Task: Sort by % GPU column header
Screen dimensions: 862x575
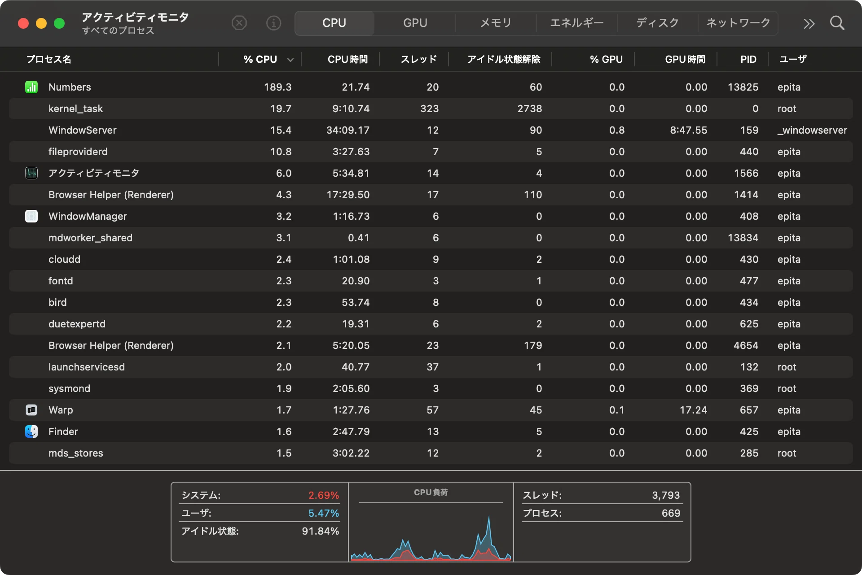Action: pos(606,59)
